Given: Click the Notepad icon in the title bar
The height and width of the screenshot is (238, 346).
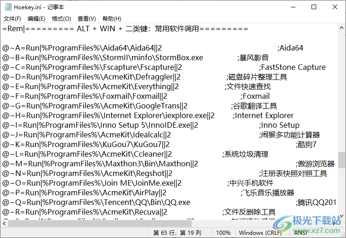Looking at the screenshot, I should [8, 7].
